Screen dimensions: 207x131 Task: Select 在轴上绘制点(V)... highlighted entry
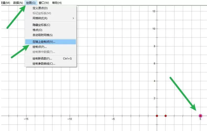(51, 42)
